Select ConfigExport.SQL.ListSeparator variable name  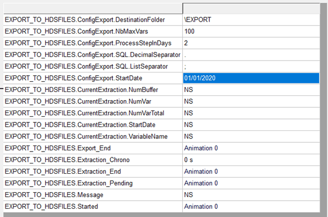[86, 67]
